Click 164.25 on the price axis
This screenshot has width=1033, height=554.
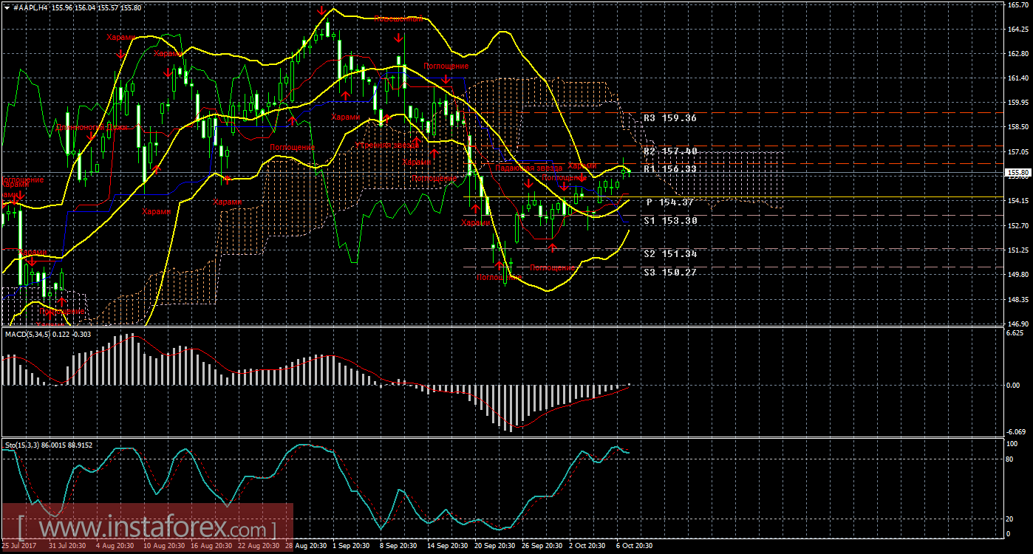pos(1018,30)
